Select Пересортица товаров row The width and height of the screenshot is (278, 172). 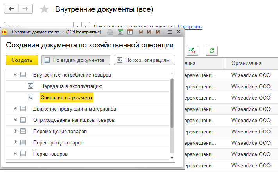coord(88,142)
